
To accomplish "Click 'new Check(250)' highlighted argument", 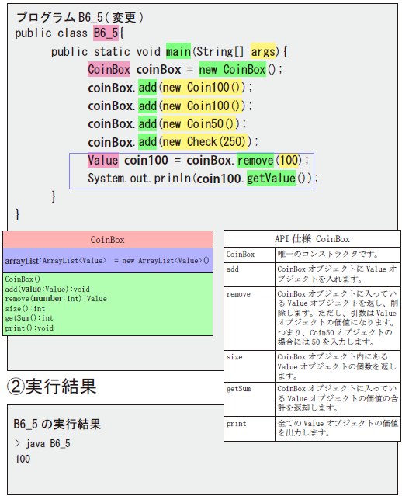I will (x=204, y=142).
